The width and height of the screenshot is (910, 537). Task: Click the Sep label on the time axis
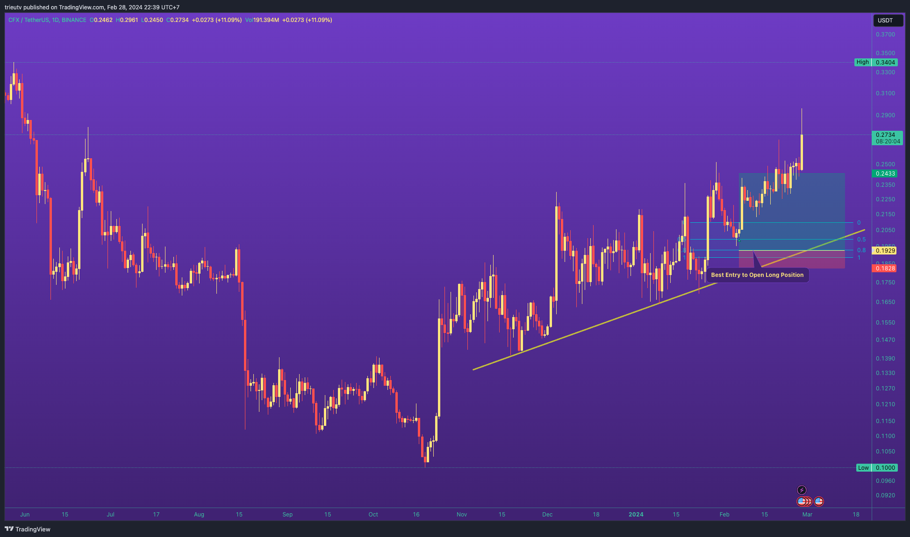click(287, 515)
